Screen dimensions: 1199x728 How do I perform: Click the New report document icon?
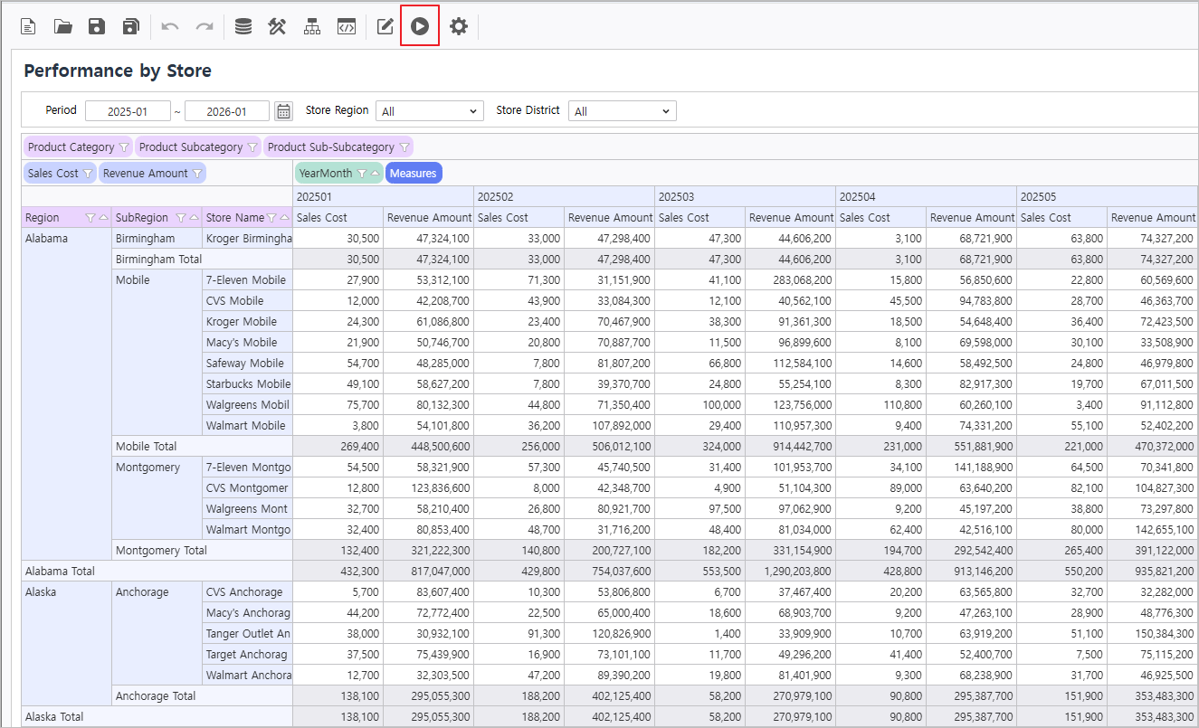pos(29,27)
